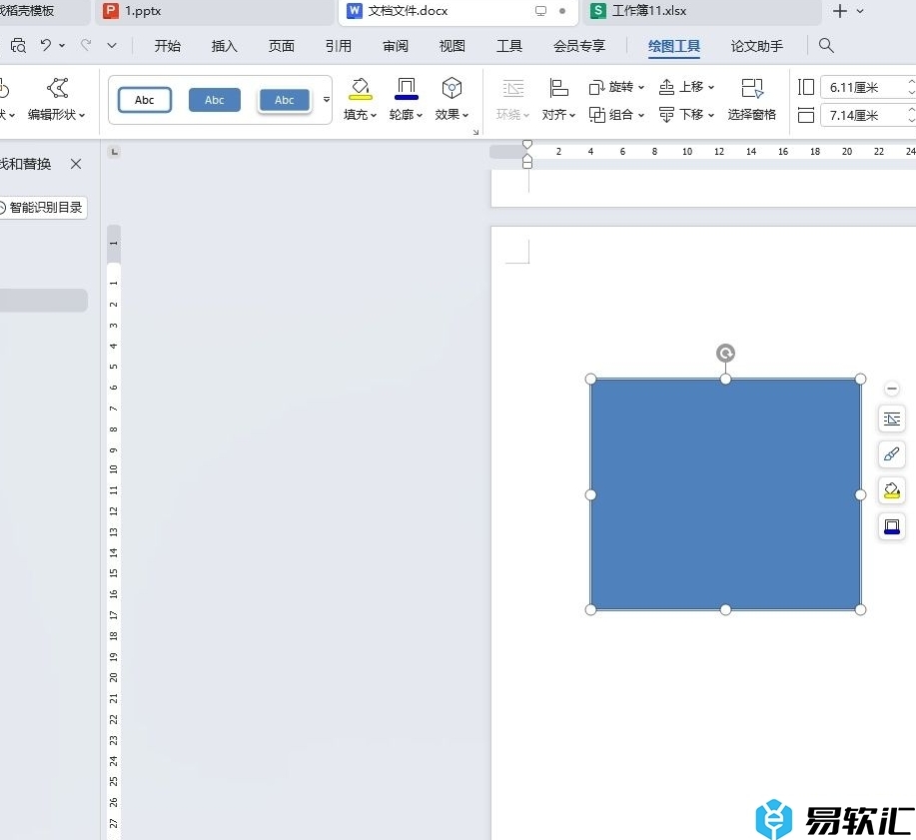
Task: Click the floating yellow fill color bucket
Action: coord(892,490)
